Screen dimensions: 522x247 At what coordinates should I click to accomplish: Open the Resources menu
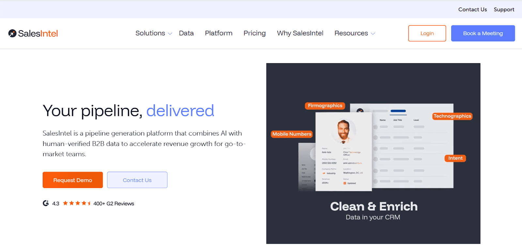pos(351,33)
